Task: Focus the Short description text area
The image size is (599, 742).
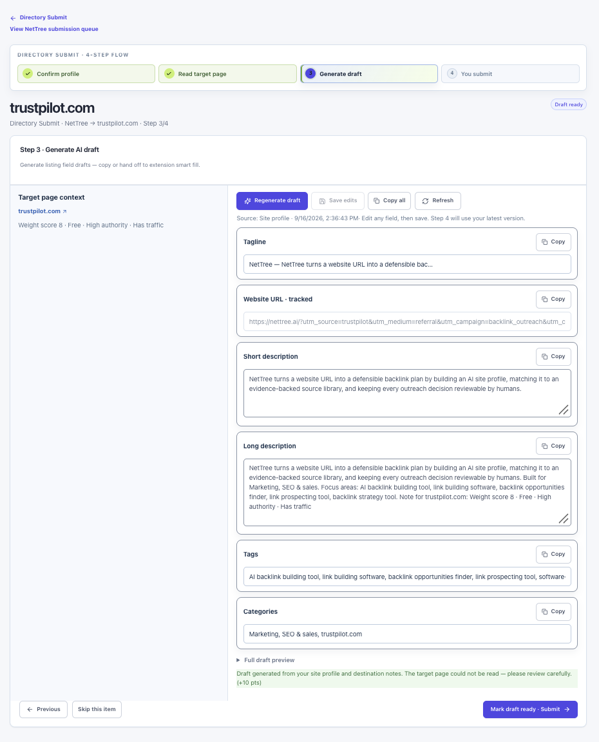Action: (407, 394)
